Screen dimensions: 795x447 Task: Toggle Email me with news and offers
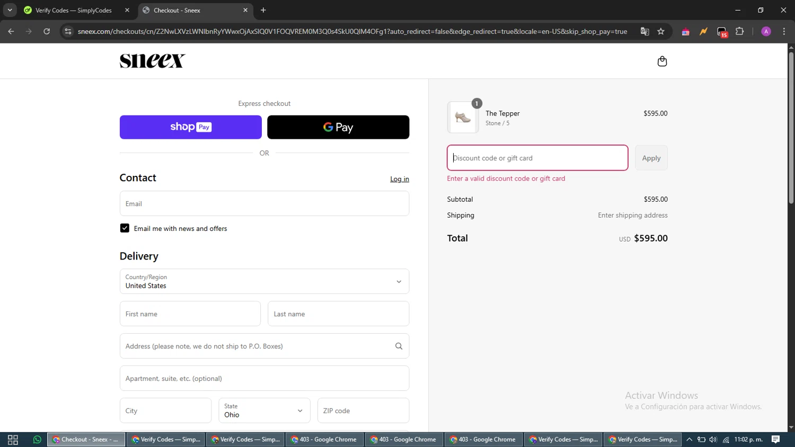pos(125,228)
